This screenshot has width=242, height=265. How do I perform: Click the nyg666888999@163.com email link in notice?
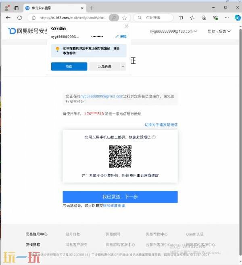(102, 96)
